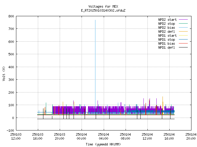Screen dimensions: 197x147
Task: Click the tall light blue NPD2 bias spike
Action: [x=95, y=62]
